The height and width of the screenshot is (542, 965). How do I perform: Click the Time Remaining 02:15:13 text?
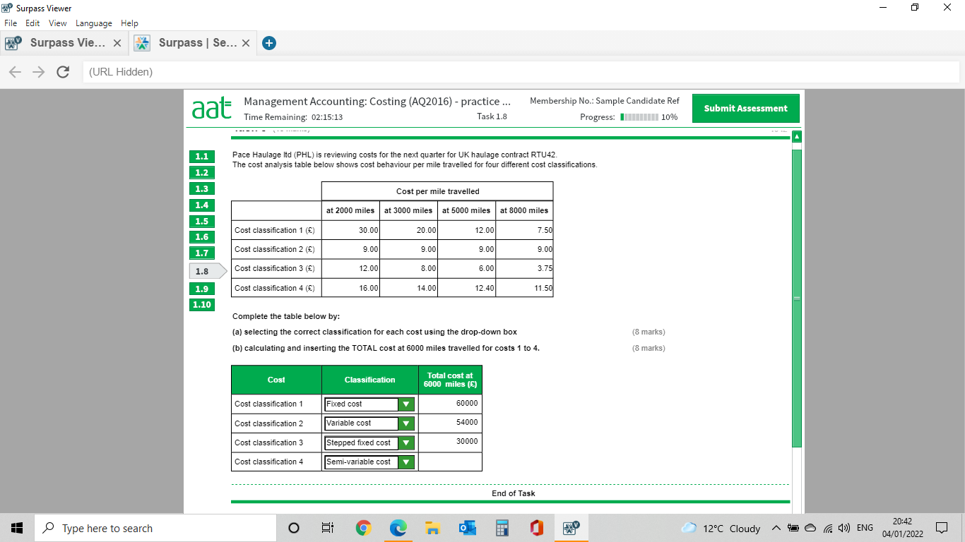tap(293, 117)
